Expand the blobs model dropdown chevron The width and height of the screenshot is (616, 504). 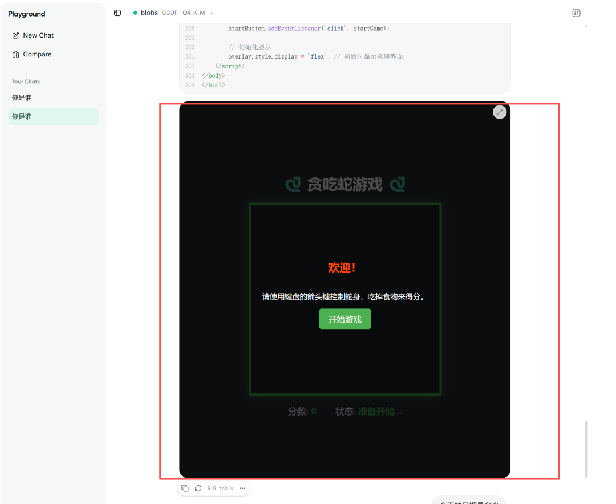click(212, 13)
